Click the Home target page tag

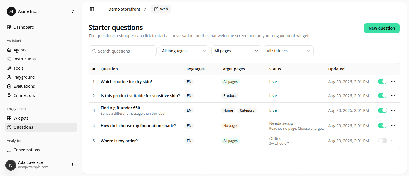tap(228, 110)
